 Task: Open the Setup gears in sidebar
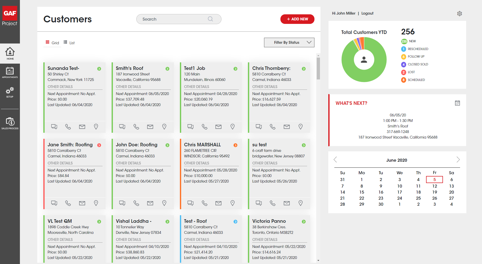[10, 92]
